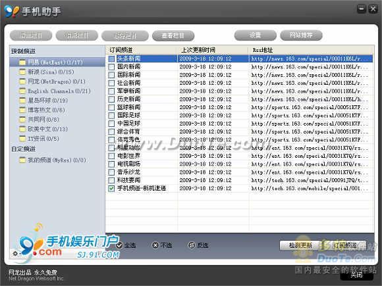Image resolution: width=382 pixels, height=286 pixels.
Task: Enable the 科技要闻 channel checkbox
Action: coord(111,180)
